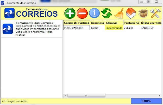Click the horizontal scrollbar thumb
Screen dimensions: 163x105
coord(86,96)
